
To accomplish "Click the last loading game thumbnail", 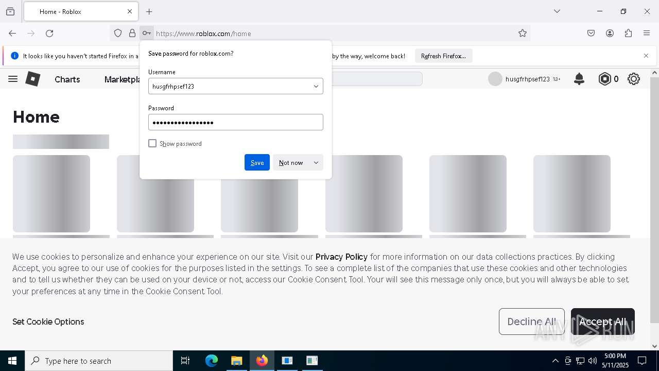I will [572, 194].
